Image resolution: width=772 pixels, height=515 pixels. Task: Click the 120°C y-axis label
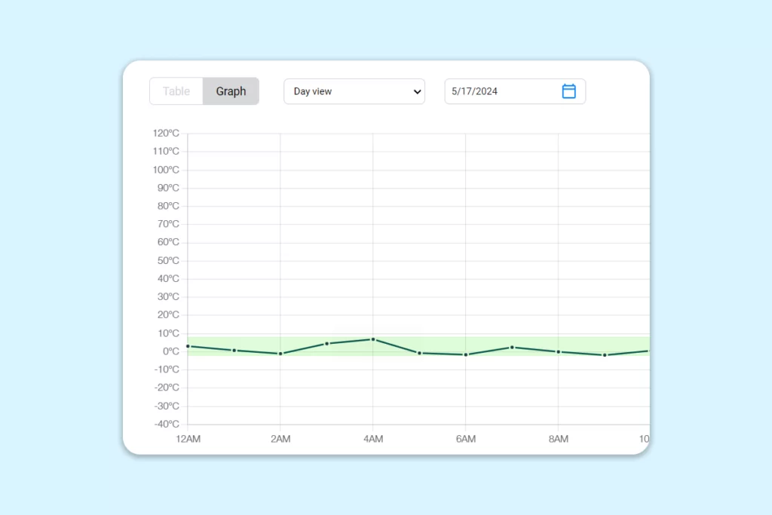point(166,133)
